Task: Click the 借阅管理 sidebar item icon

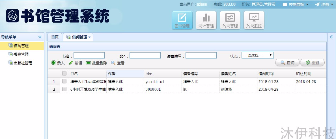Action: [10, 45]
